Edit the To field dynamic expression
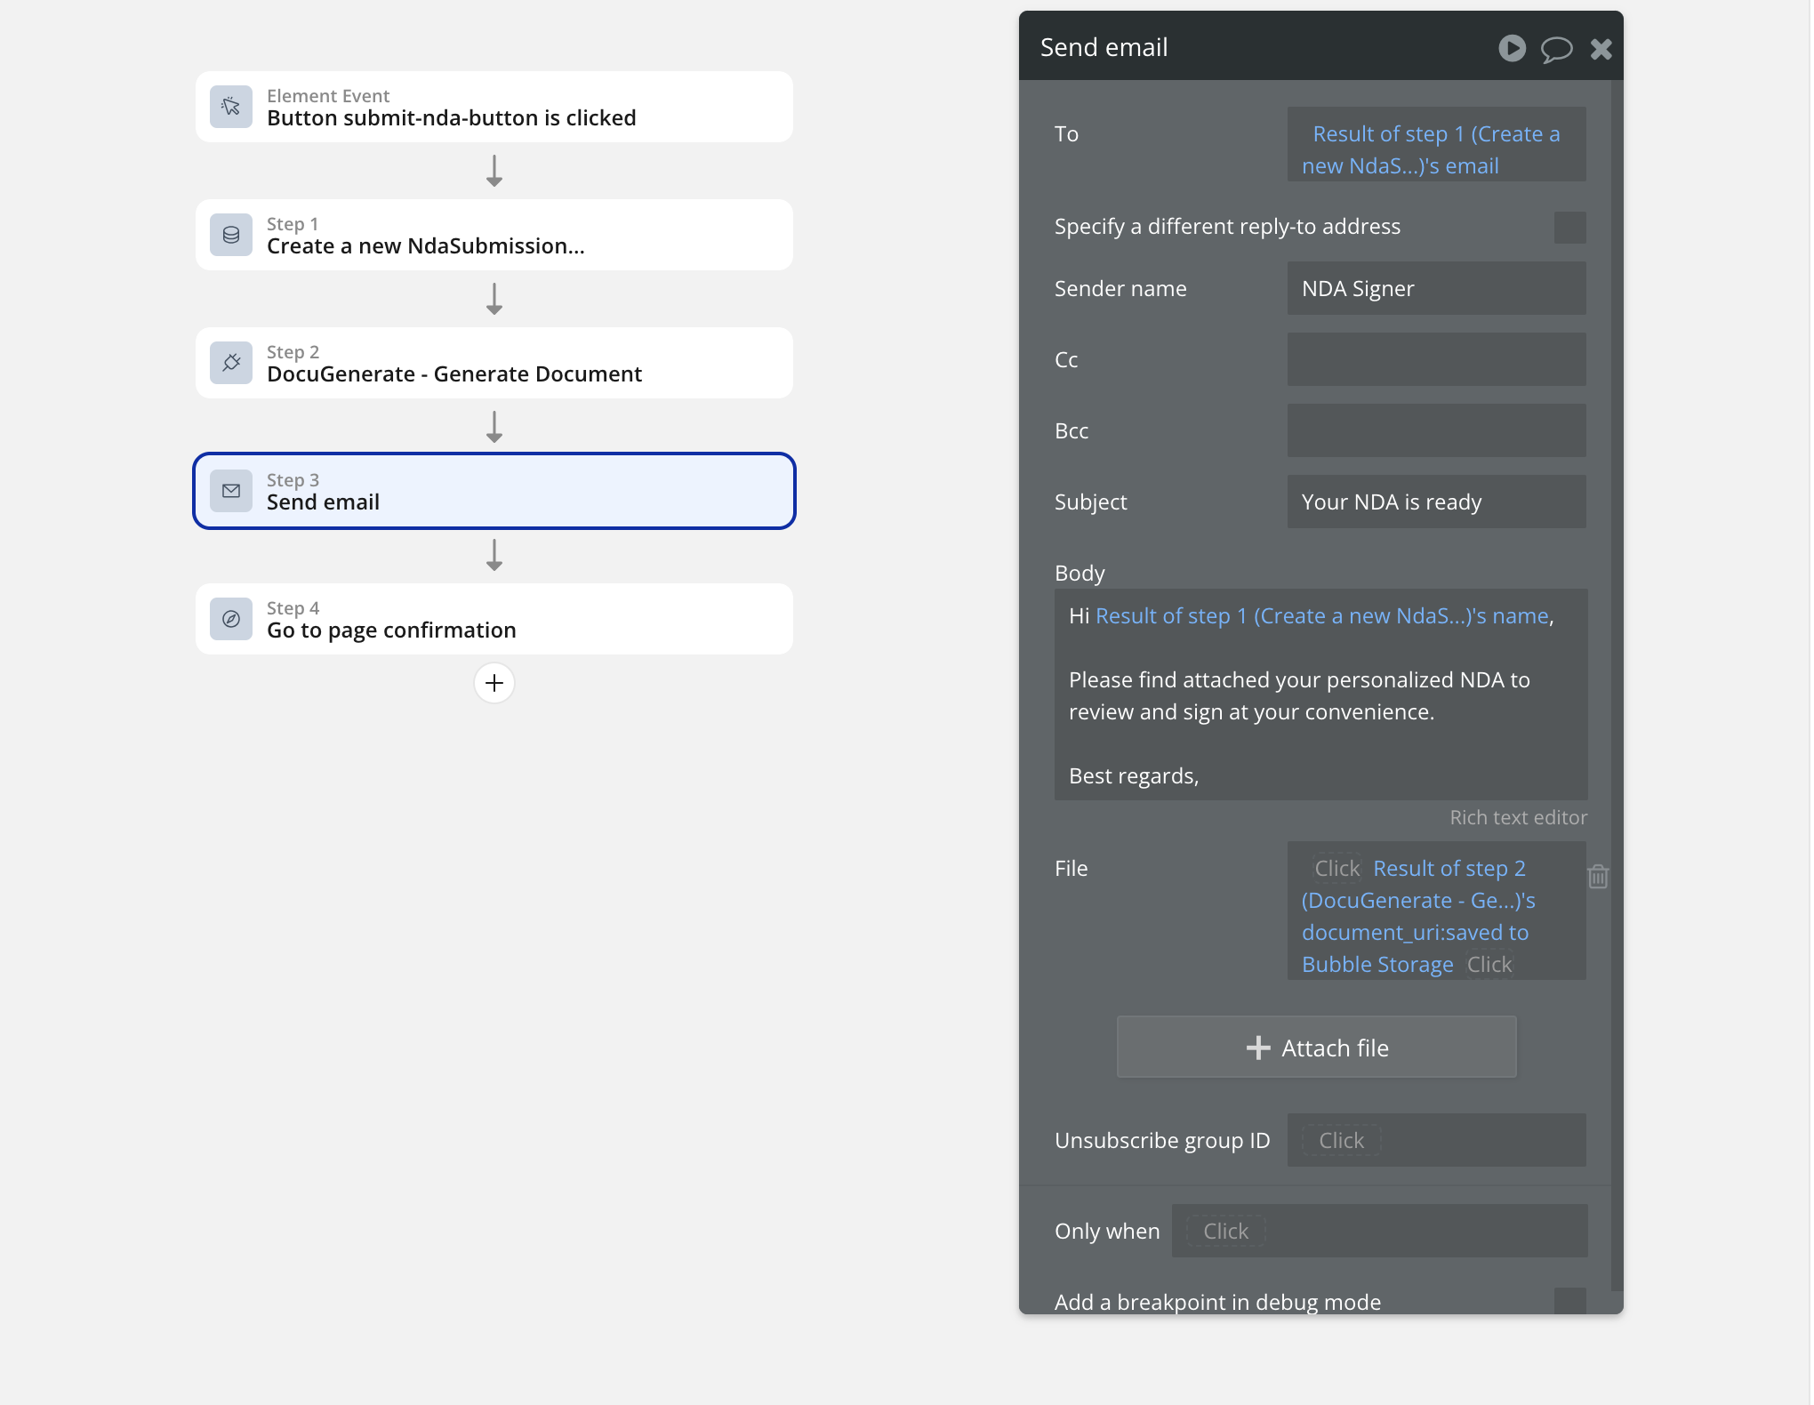Viewport: 1814px width, 1405px height. (1436, 144)
